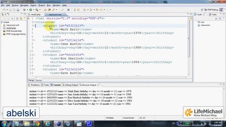
Task: Maximize the editor area
Action: point(191,14)
